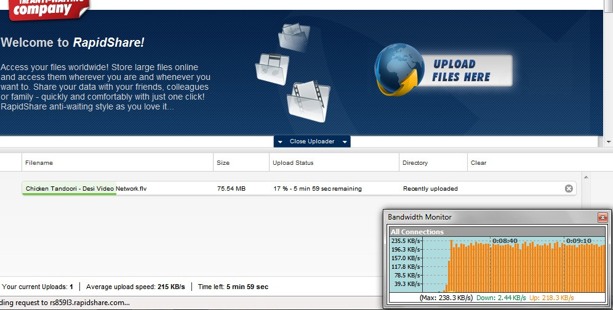Click the Clear column header
Image resolution: width=613 pixels, height=310 pixels.
[478, 162]
